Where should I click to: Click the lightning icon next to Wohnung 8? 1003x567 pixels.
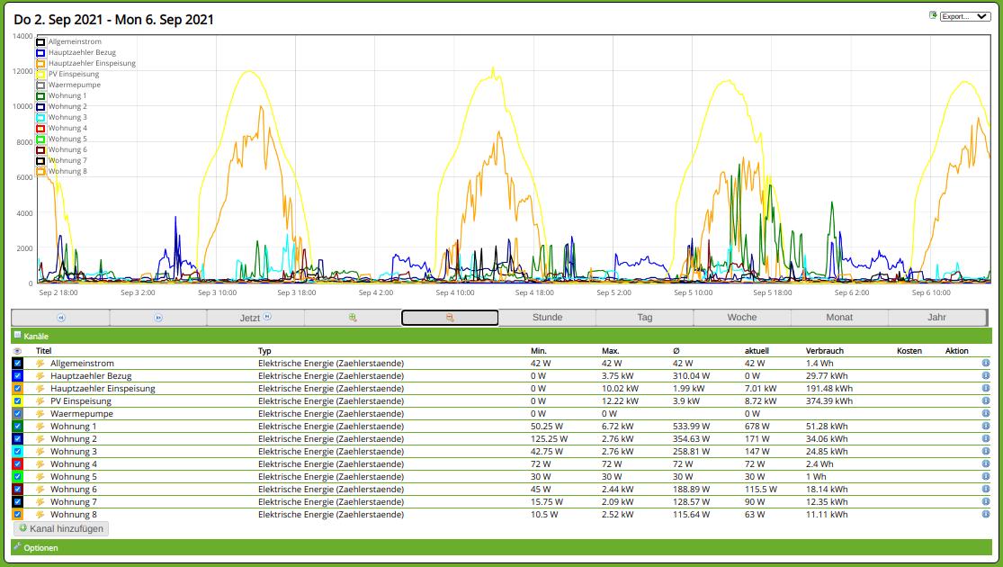(40, 515)
